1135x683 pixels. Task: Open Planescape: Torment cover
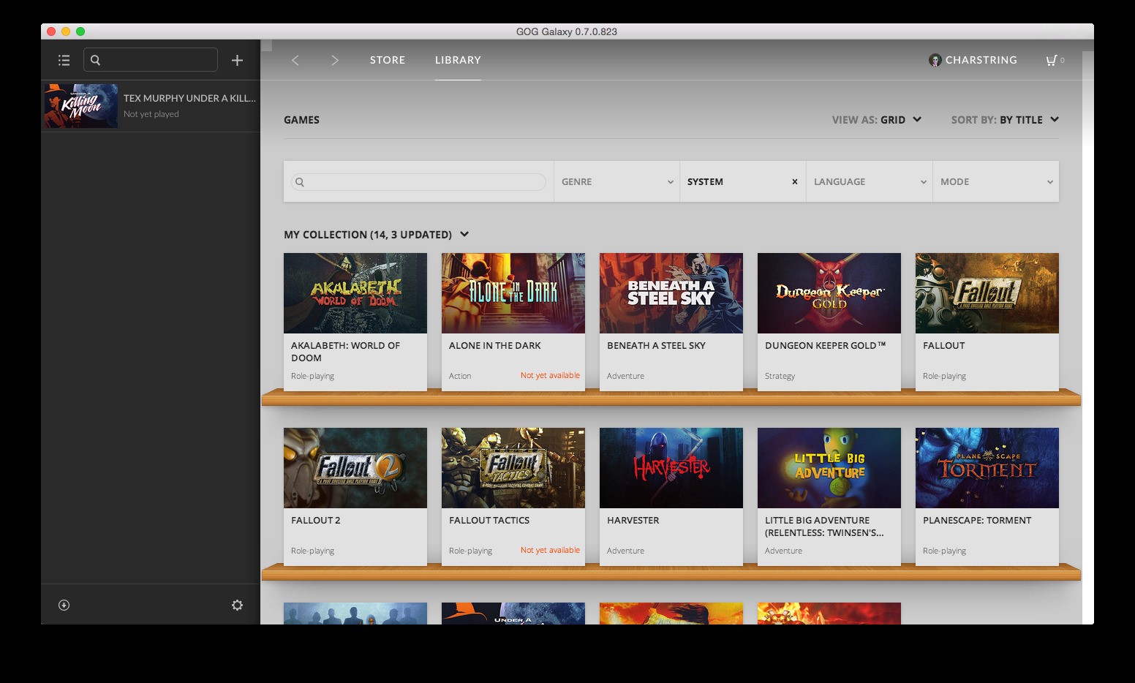987,468
